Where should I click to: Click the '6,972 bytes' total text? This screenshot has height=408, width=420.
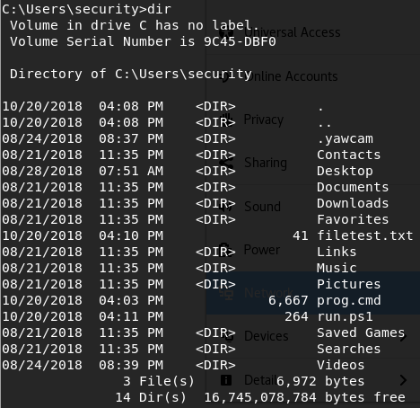tap(320, 382)
